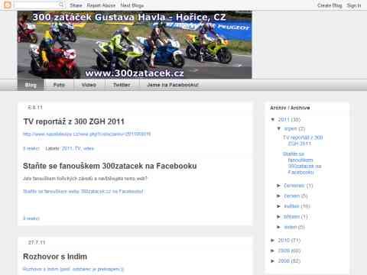367x275 pixels.
Task: Open post TV reportáž z 300 ZGH 2011
Action: pos(73,121)
